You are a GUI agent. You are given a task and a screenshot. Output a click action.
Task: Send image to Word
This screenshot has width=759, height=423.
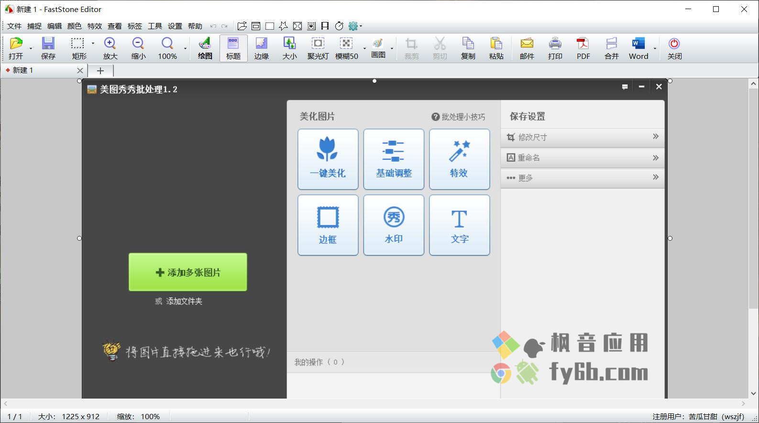[x=638, y=48]
